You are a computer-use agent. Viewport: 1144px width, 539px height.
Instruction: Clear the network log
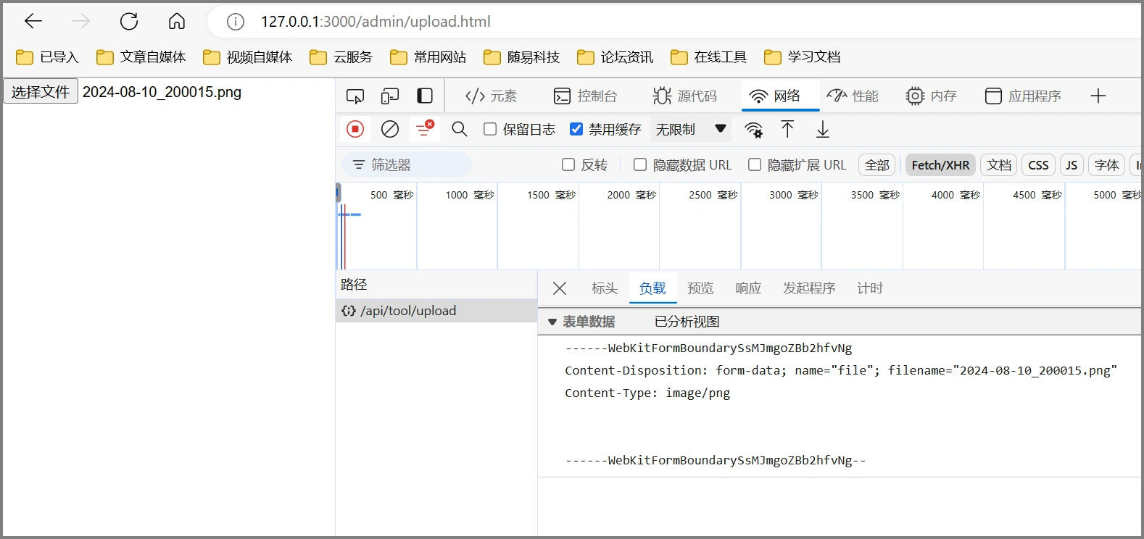(390, 129)
